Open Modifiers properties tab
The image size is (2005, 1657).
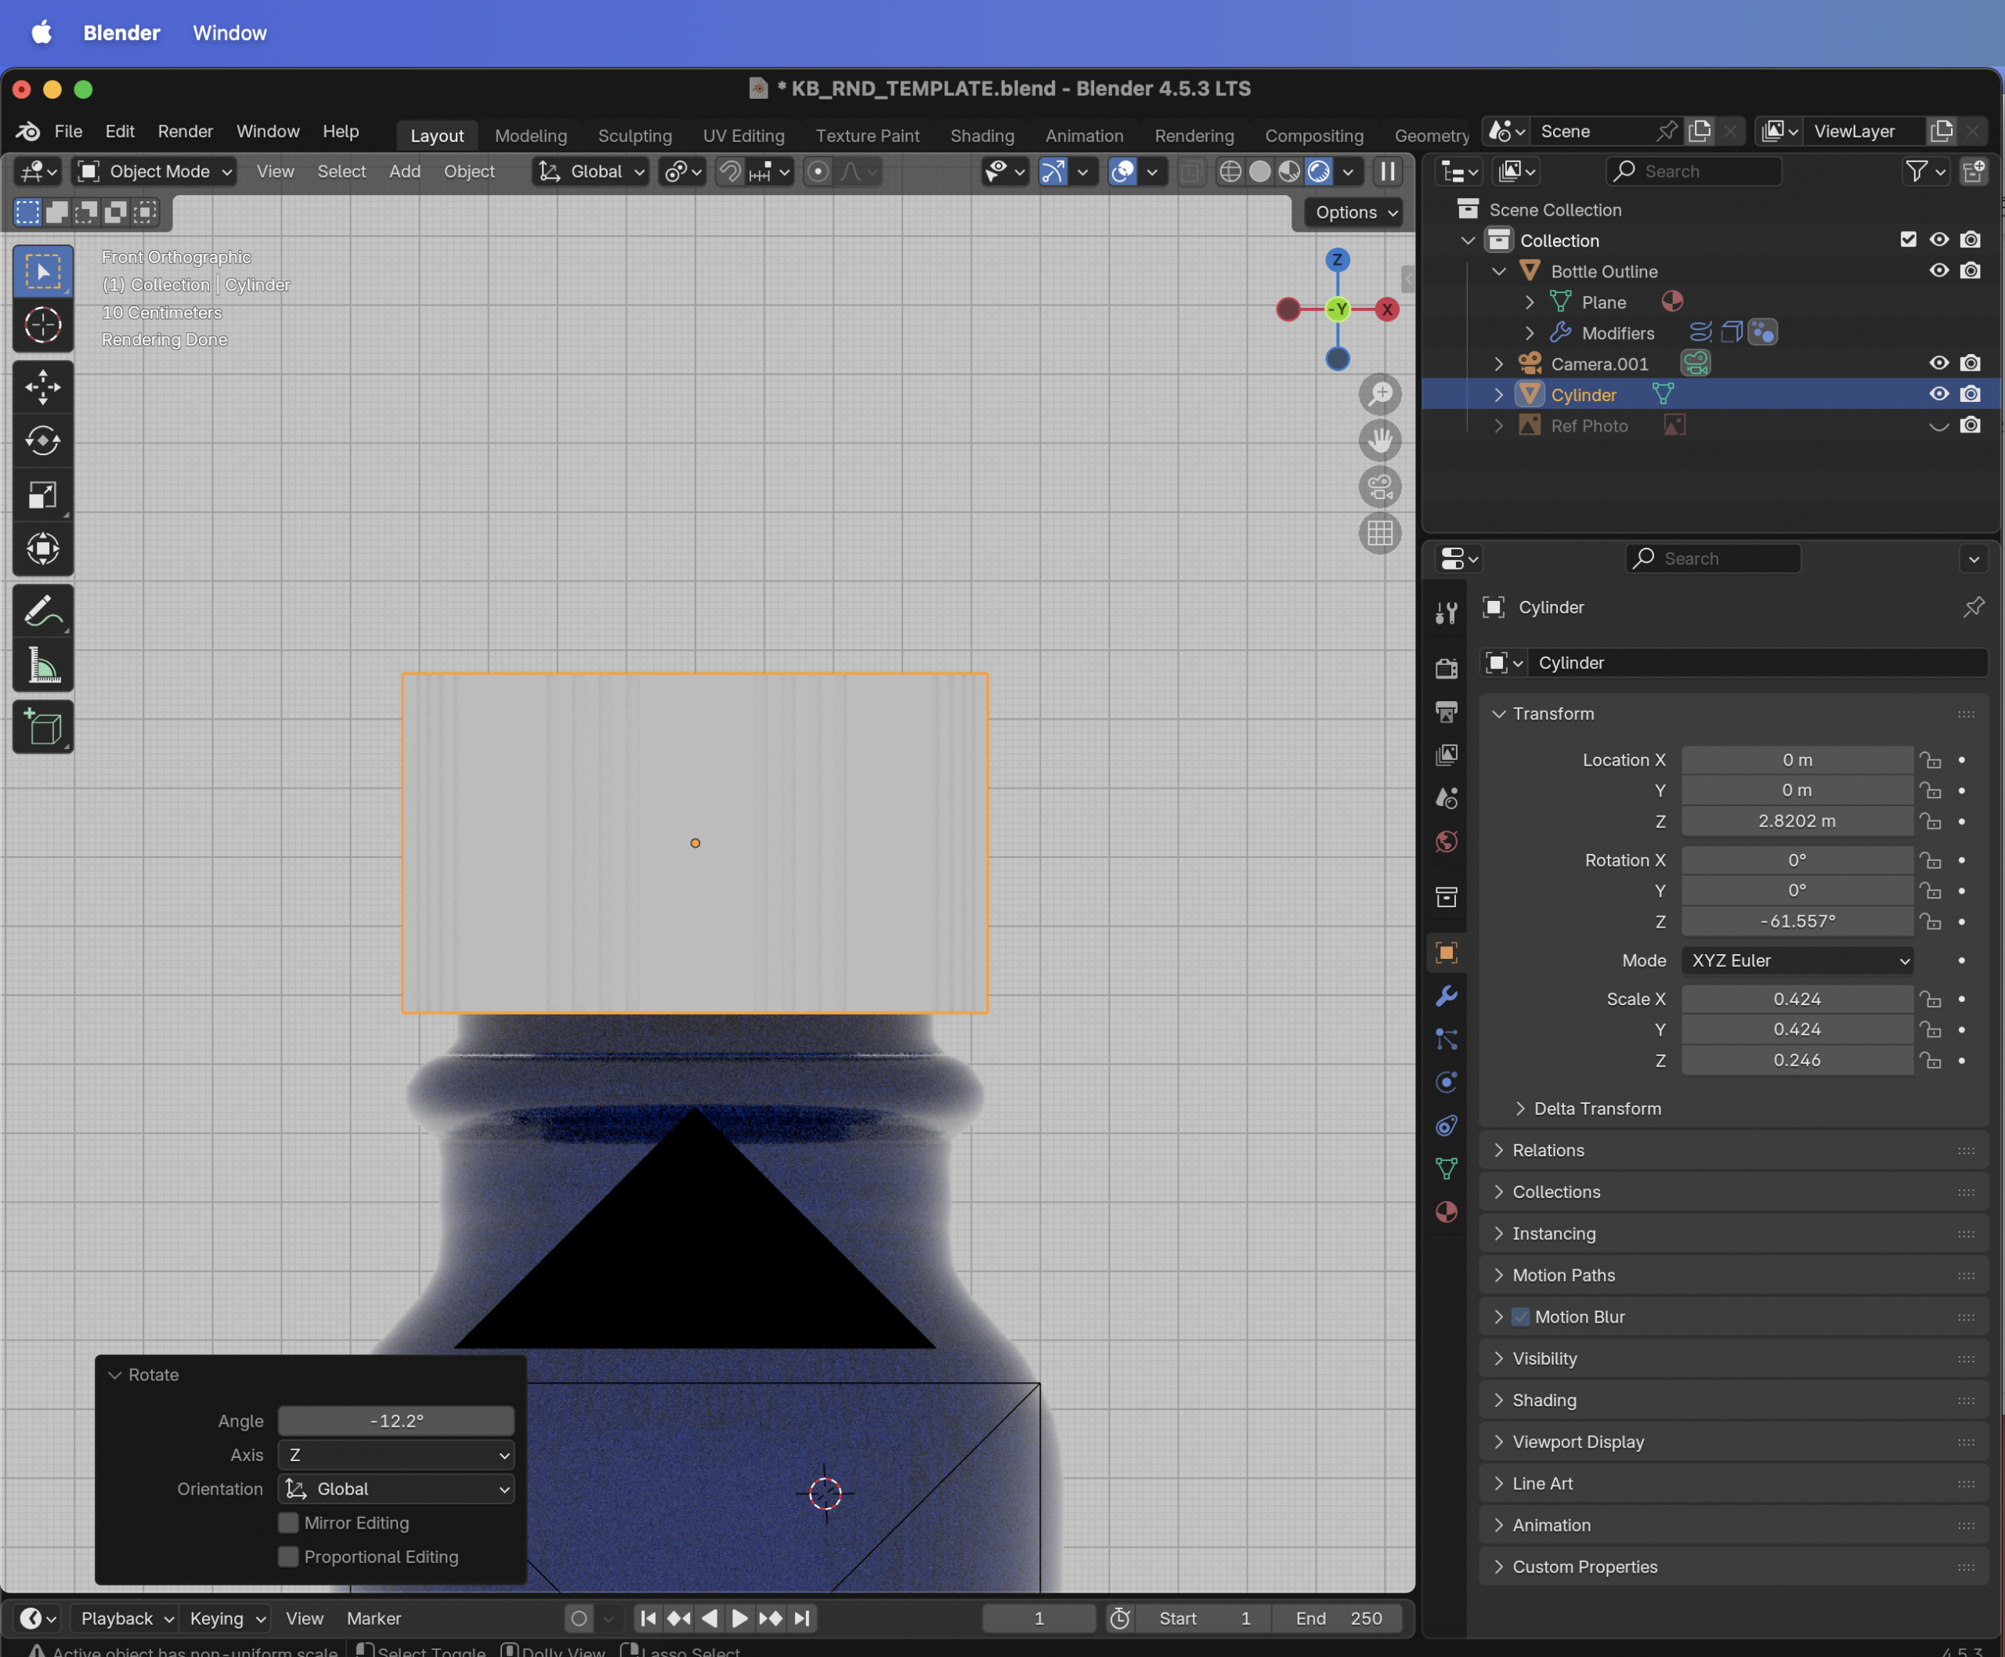click(1447, 996)
